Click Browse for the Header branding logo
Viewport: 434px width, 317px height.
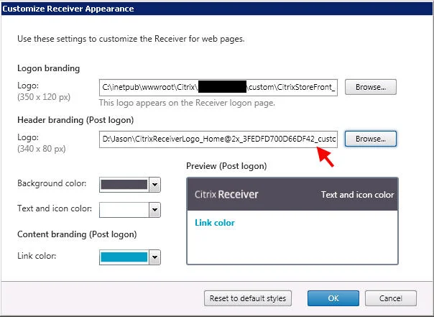371,139
